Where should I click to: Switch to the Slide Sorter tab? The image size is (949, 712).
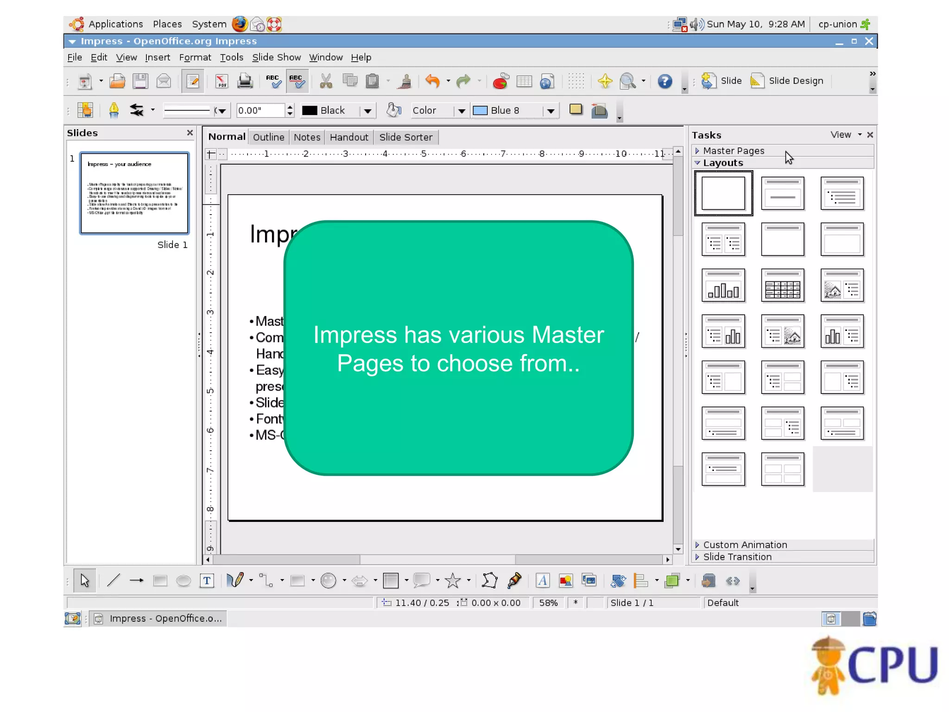coord(406,137)
